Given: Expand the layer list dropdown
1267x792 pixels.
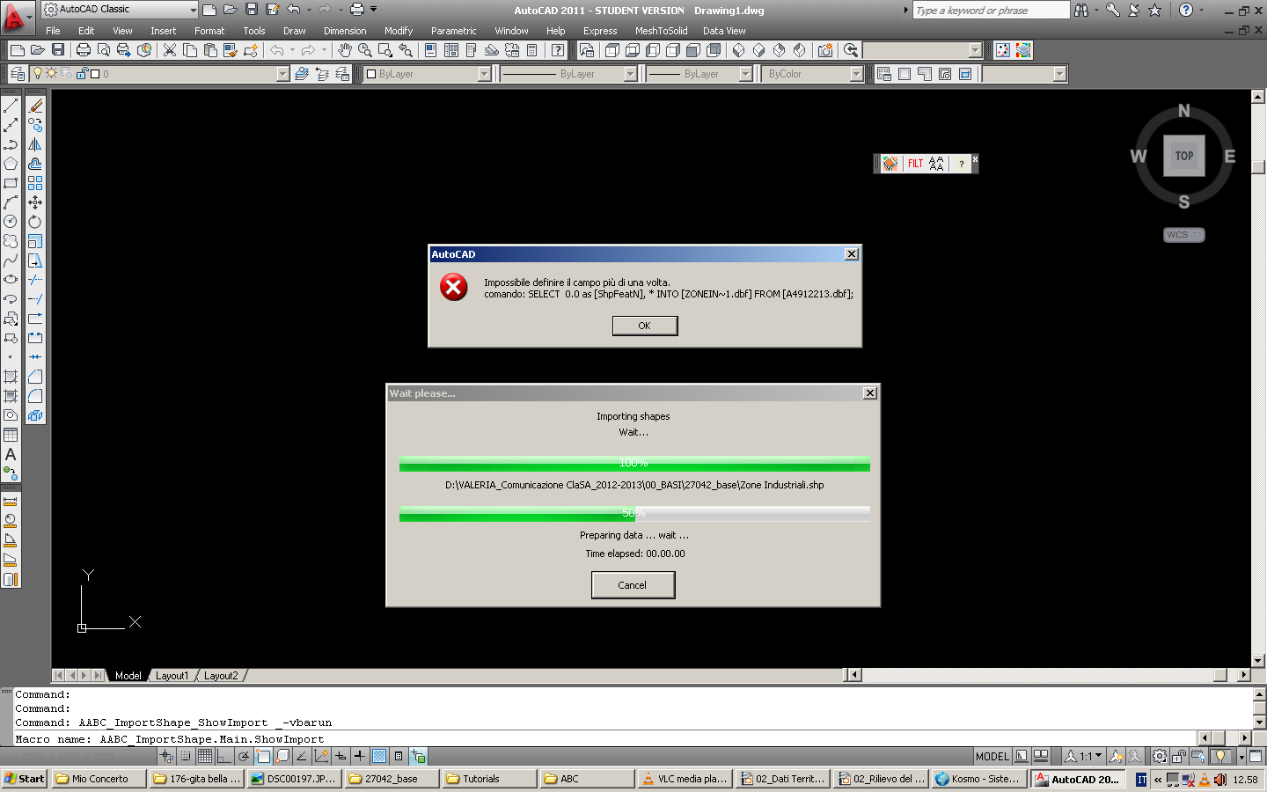Looking at the screenshot, I should point(282,74).
